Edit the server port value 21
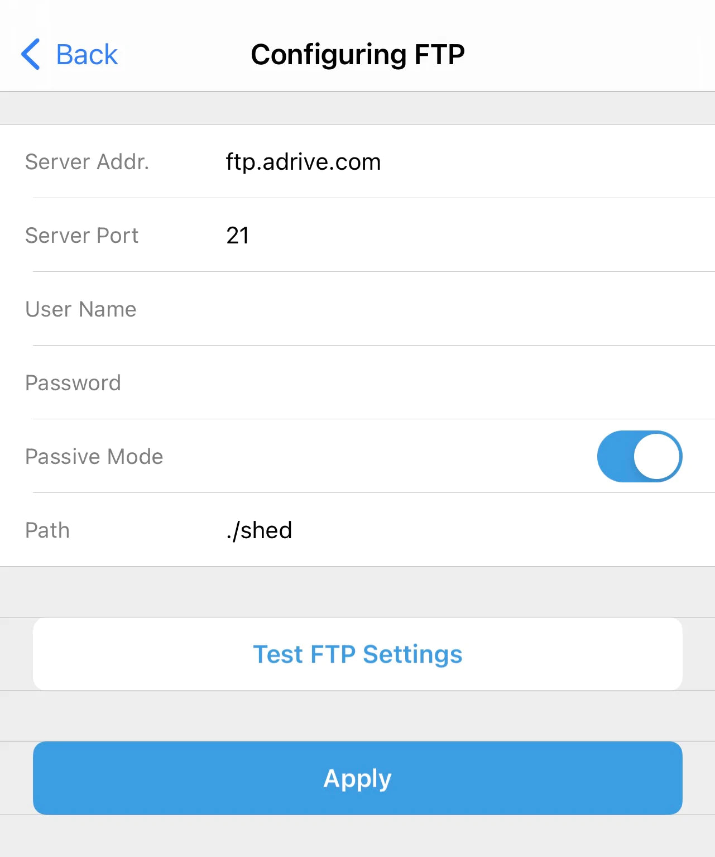 click(238, 236)
